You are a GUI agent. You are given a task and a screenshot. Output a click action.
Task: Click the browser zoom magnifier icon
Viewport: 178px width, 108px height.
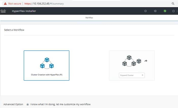(173, 4)
